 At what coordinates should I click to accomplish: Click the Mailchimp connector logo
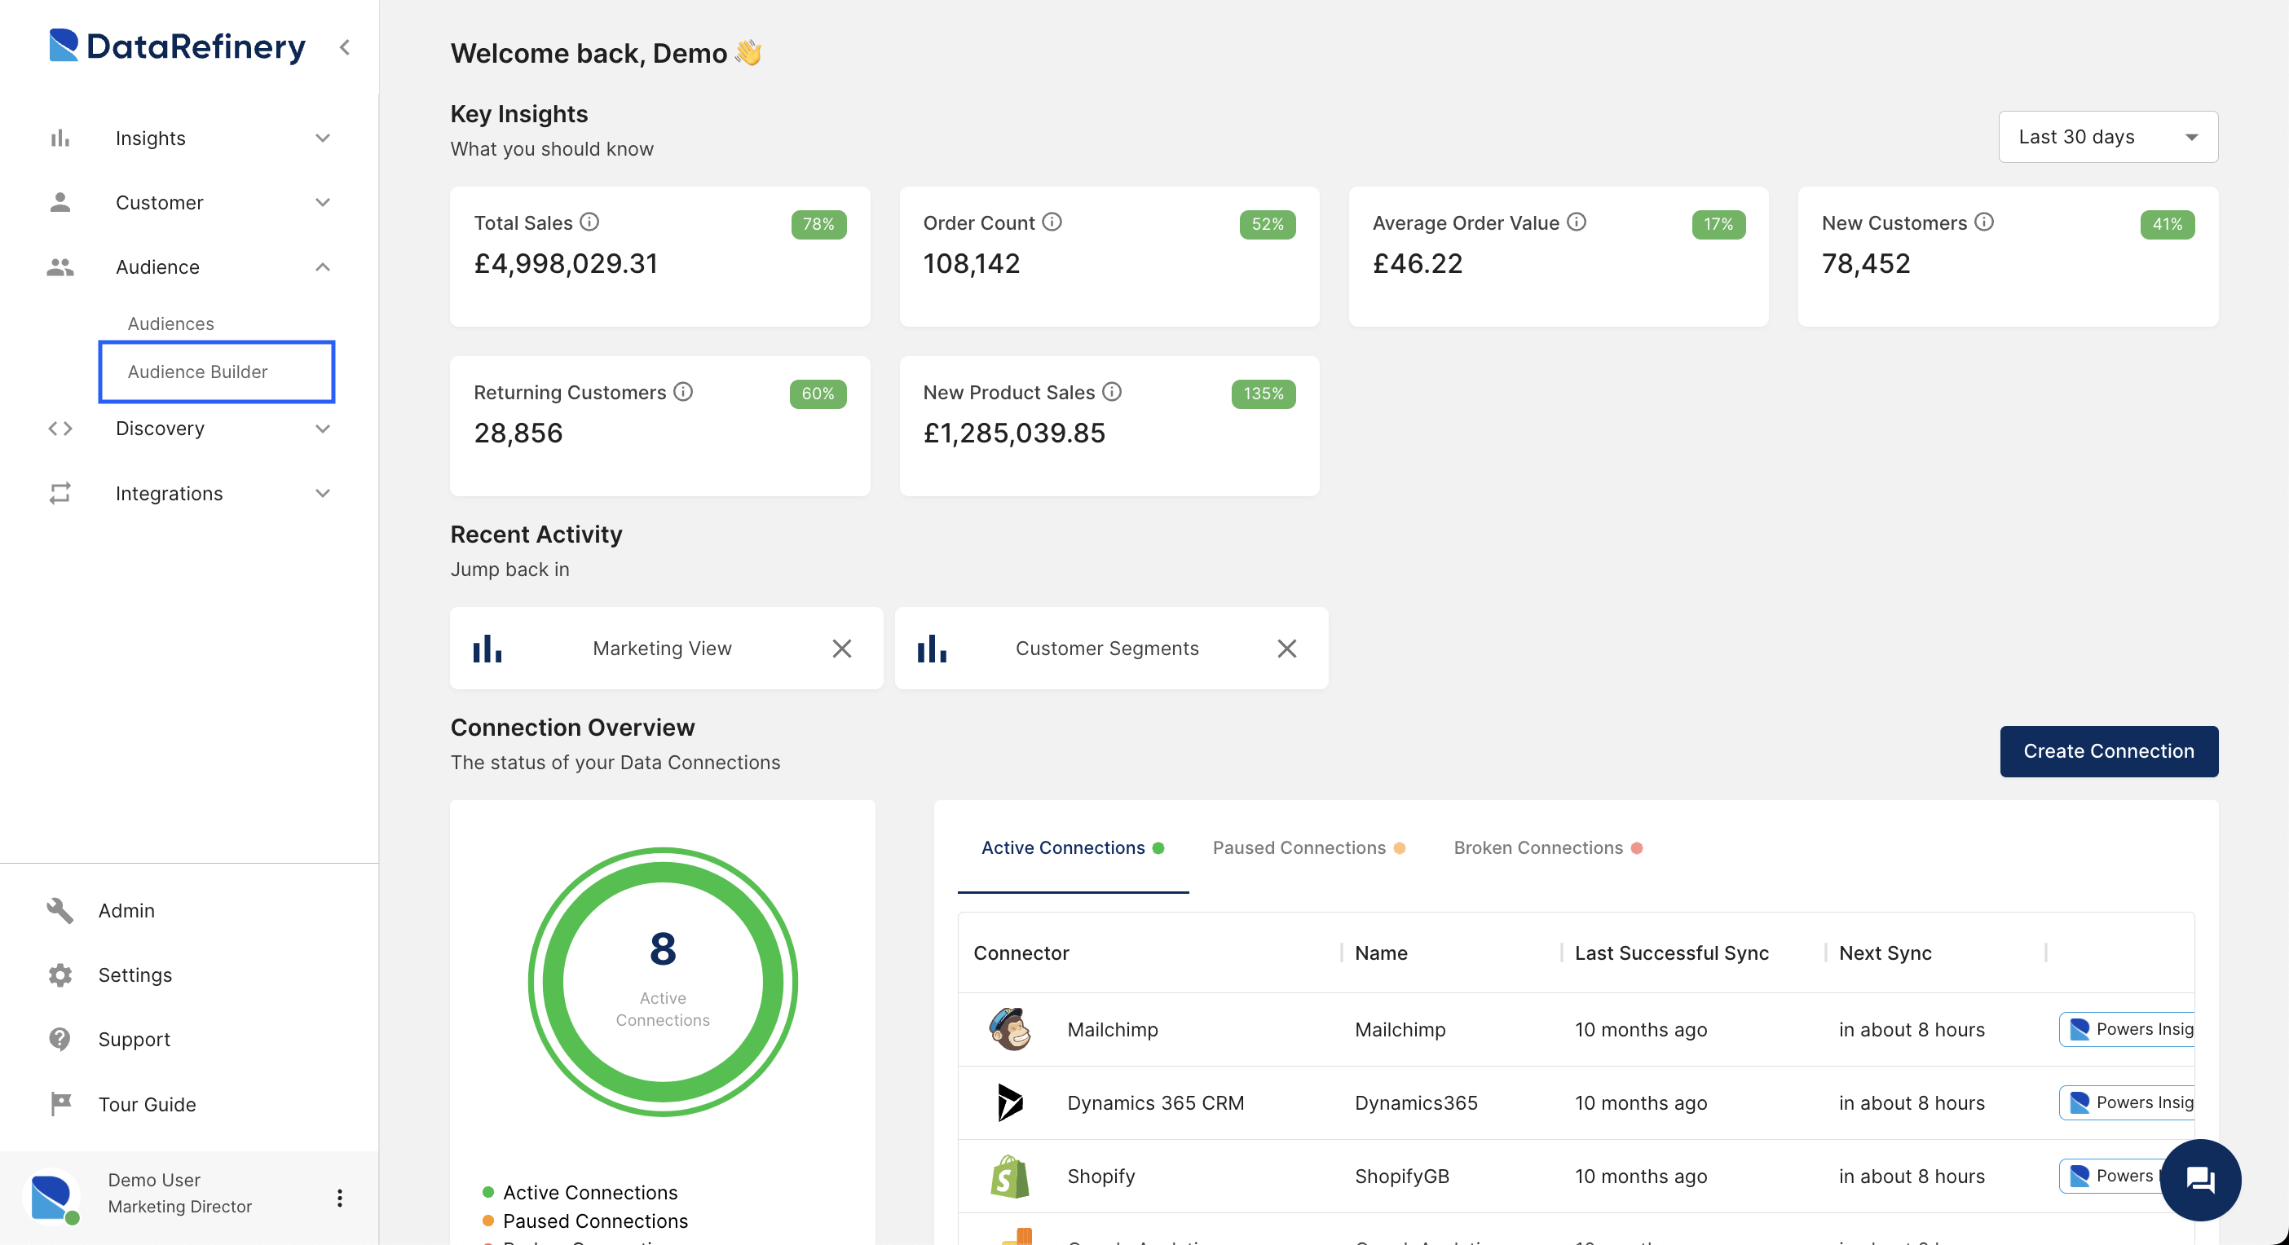(1010, 1028)
